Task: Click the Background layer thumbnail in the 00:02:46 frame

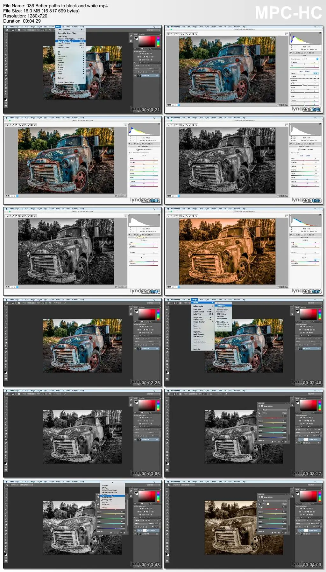Action: [x=301, y=349]
